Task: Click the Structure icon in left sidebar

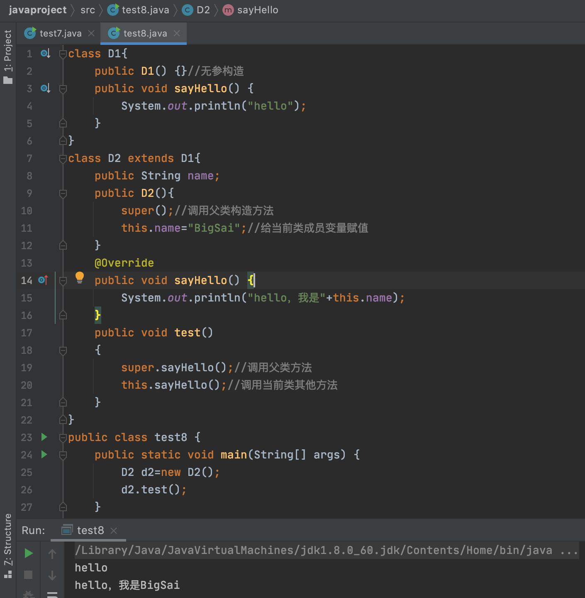Action: pos(8,574)
